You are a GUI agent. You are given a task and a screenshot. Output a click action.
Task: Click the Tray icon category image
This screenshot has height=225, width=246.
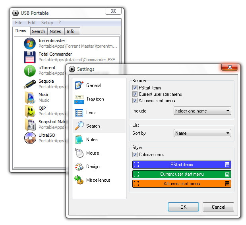(x=79, y=99)
